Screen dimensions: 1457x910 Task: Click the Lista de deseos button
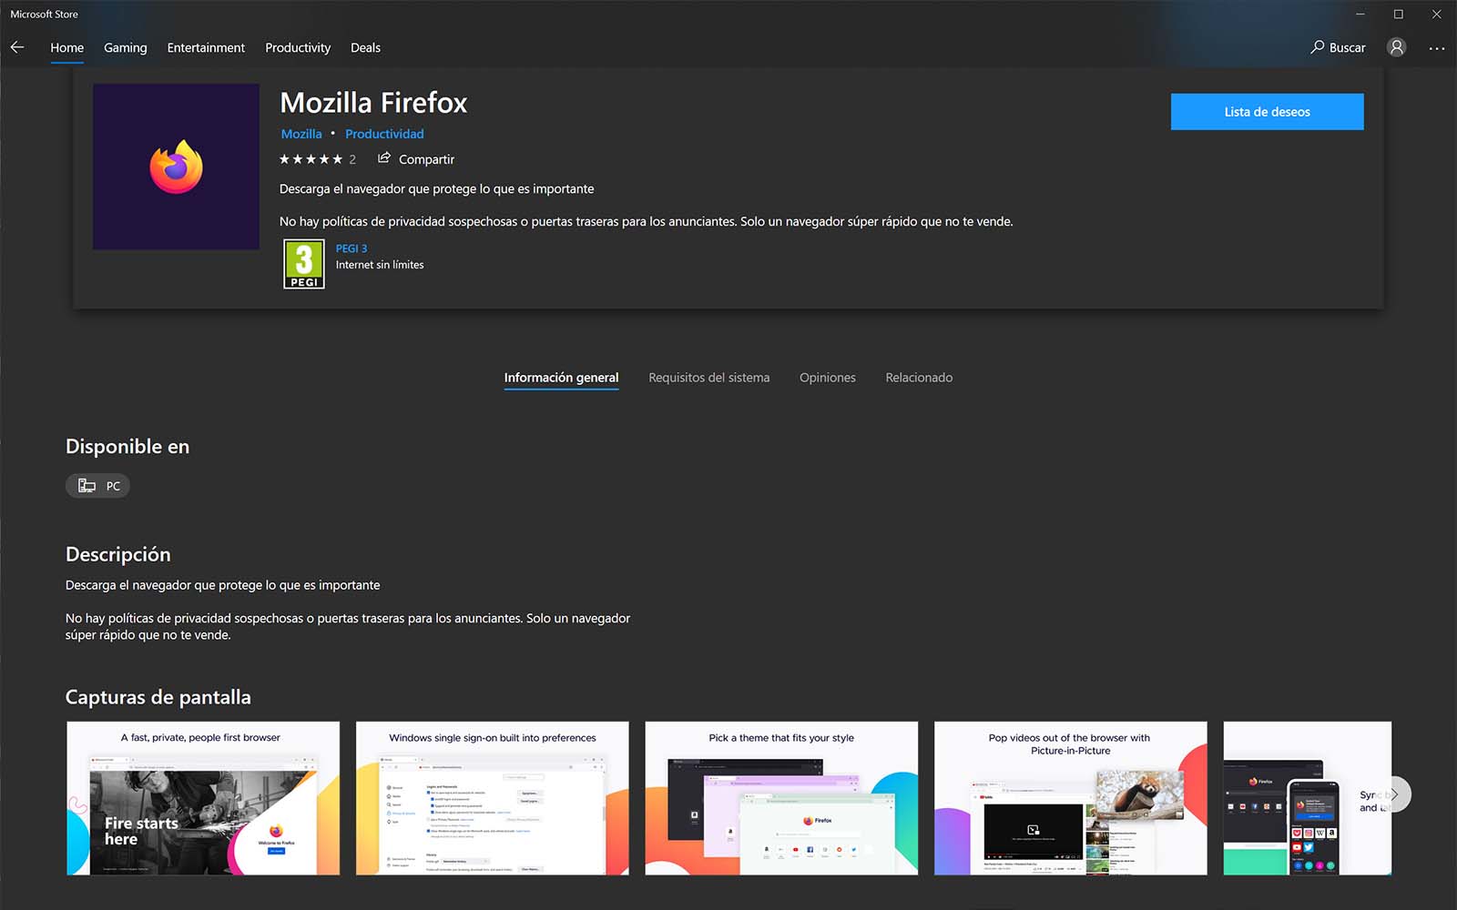coord(1267,112)
